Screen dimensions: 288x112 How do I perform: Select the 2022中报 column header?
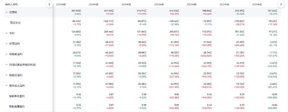click(x=257, y=5)
